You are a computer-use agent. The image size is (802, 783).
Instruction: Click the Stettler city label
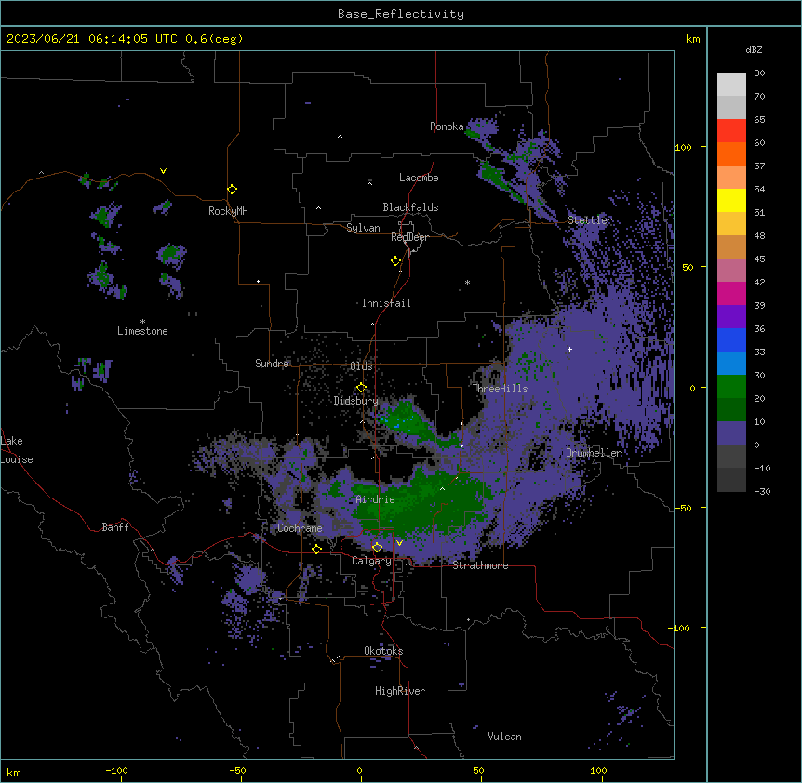pos(590,220)
